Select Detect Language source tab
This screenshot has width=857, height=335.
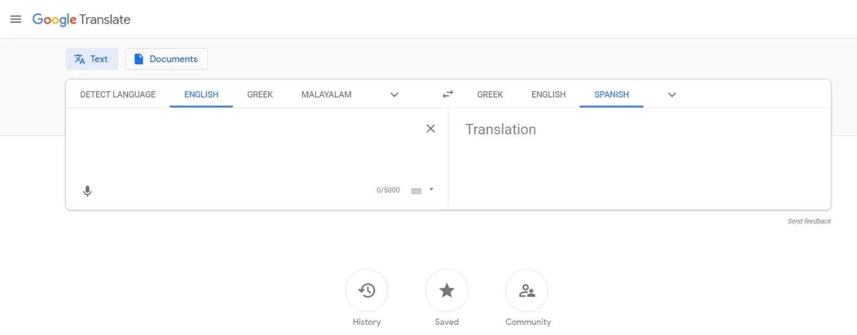(x=118, y=94)
